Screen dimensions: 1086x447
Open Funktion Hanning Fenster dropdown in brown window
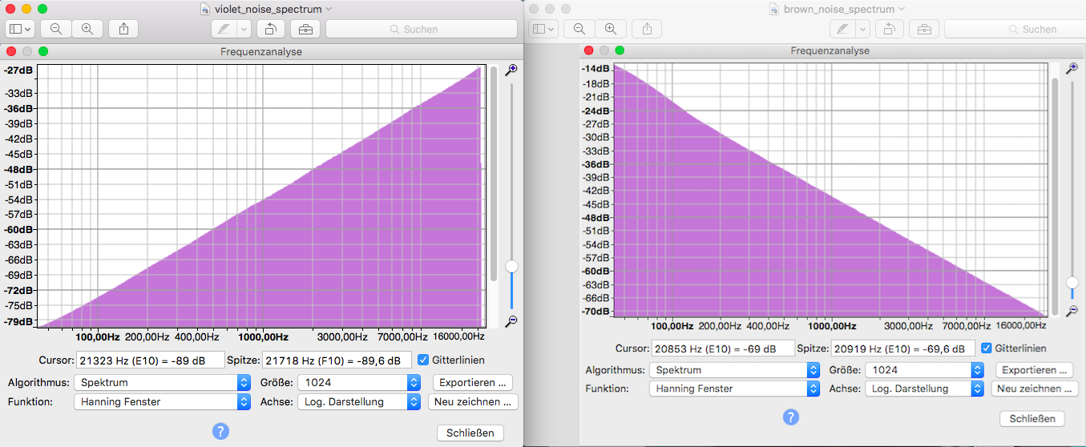(x=734, y=389)
